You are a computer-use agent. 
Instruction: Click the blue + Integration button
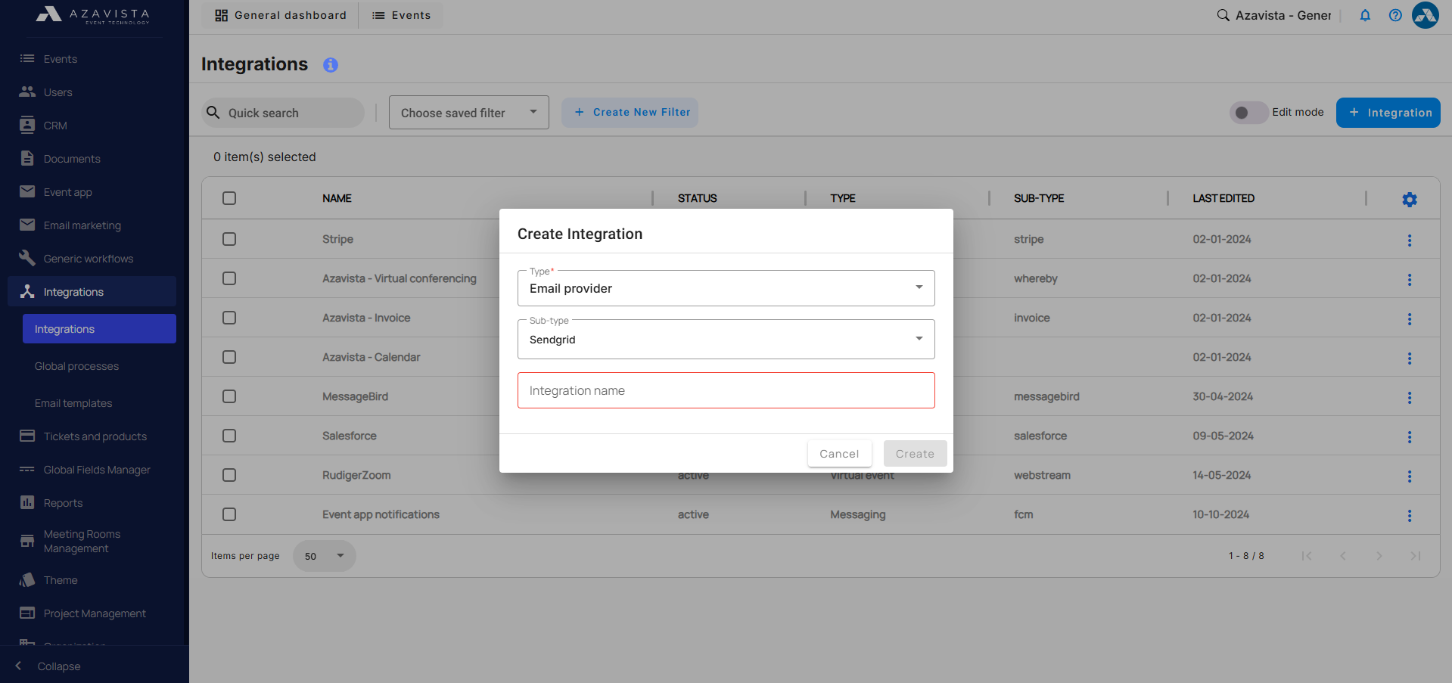pyautogui.click(x=1388, y=113)
